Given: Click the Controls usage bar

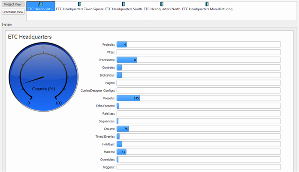Looking at the screenshot, I should tap(199, 68).
